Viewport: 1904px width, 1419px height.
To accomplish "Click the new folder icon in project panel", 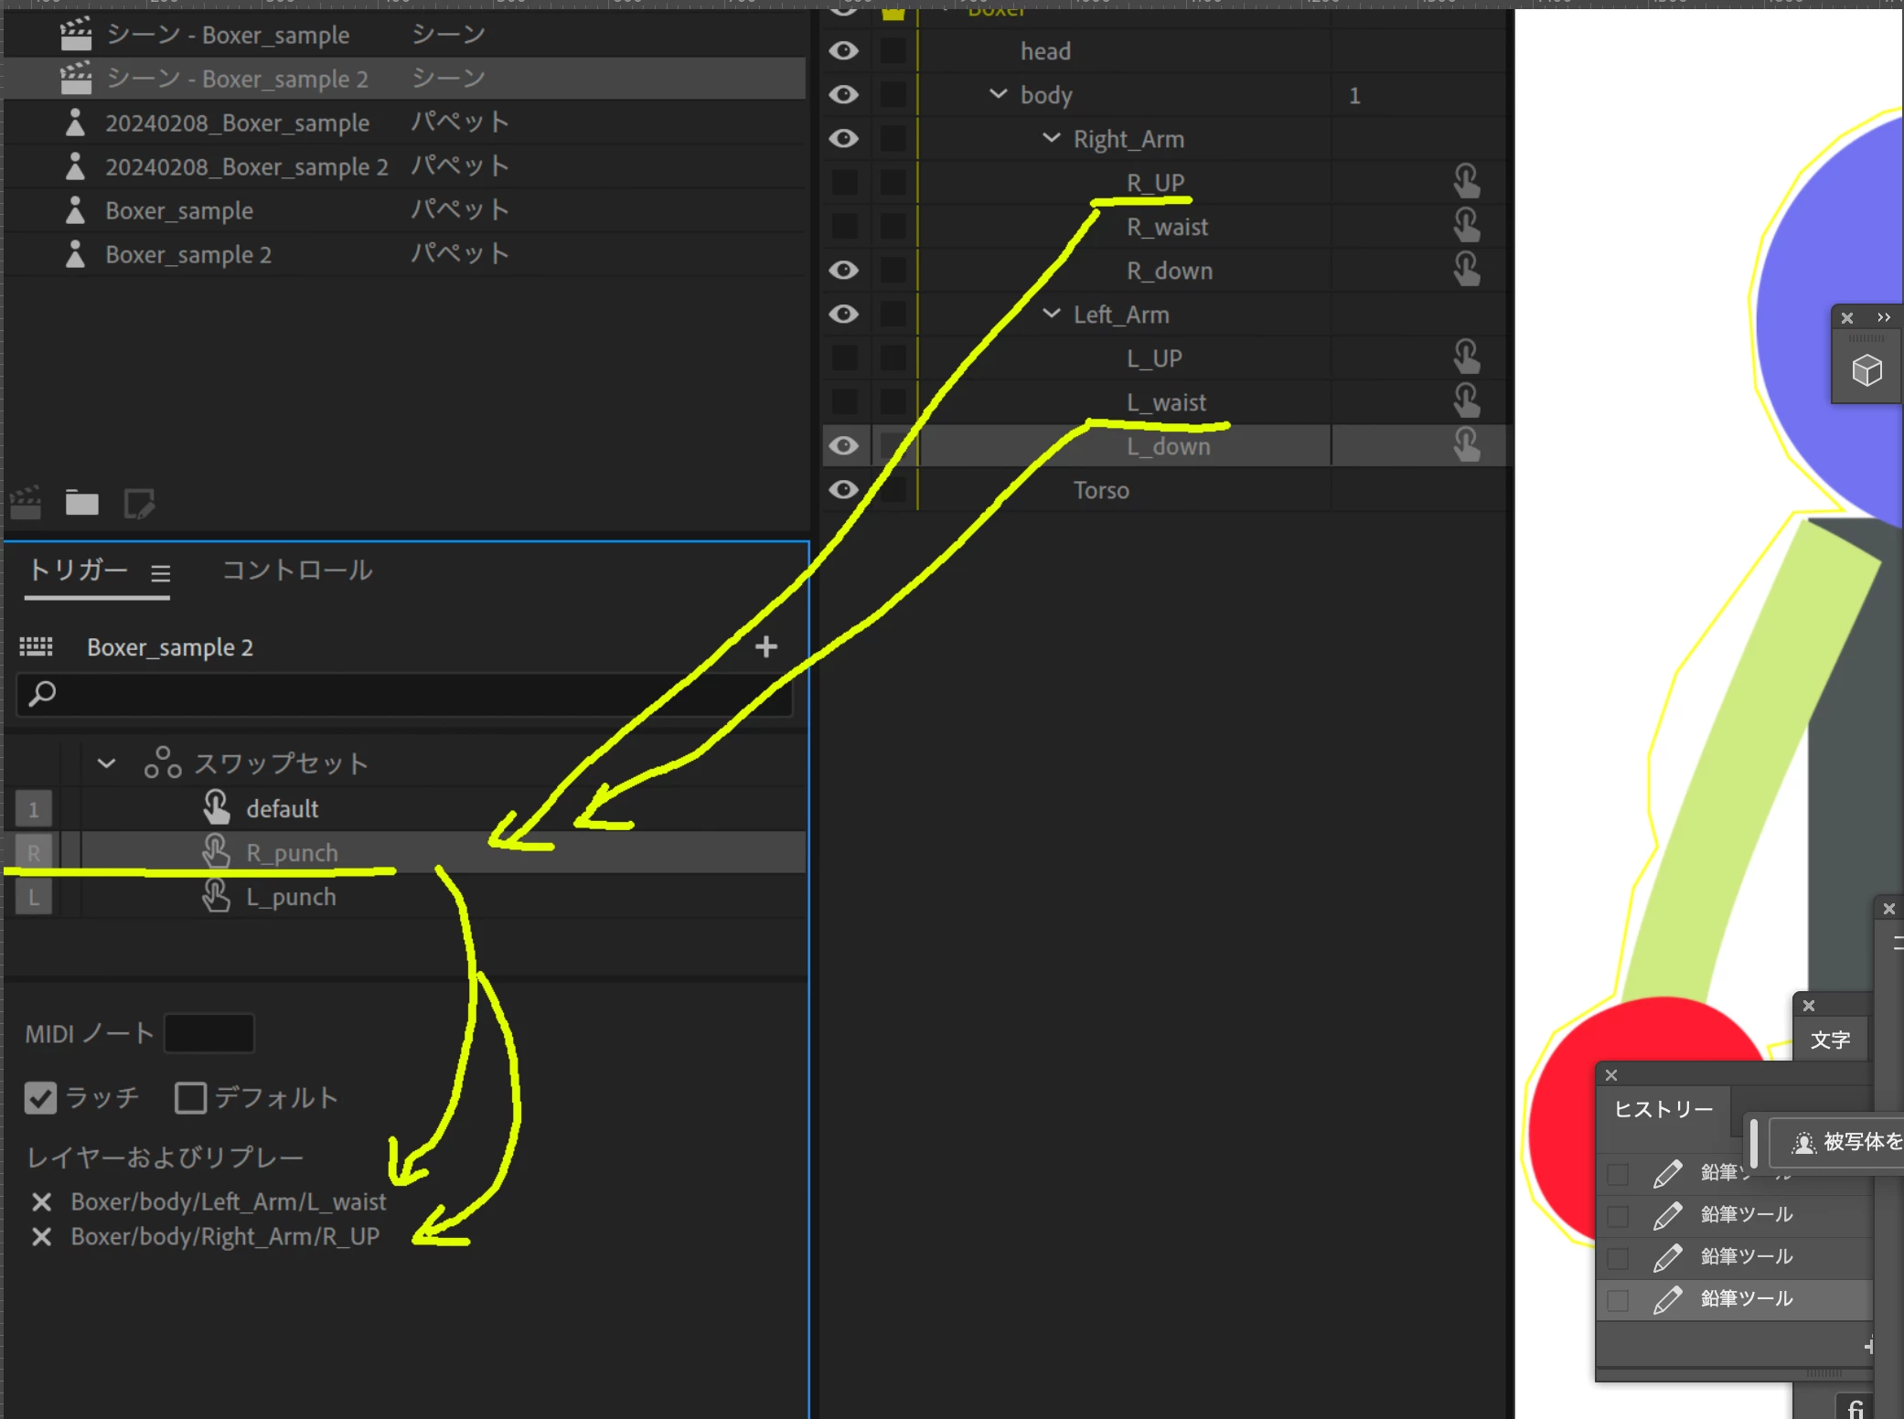I will [x=82, y=503].
